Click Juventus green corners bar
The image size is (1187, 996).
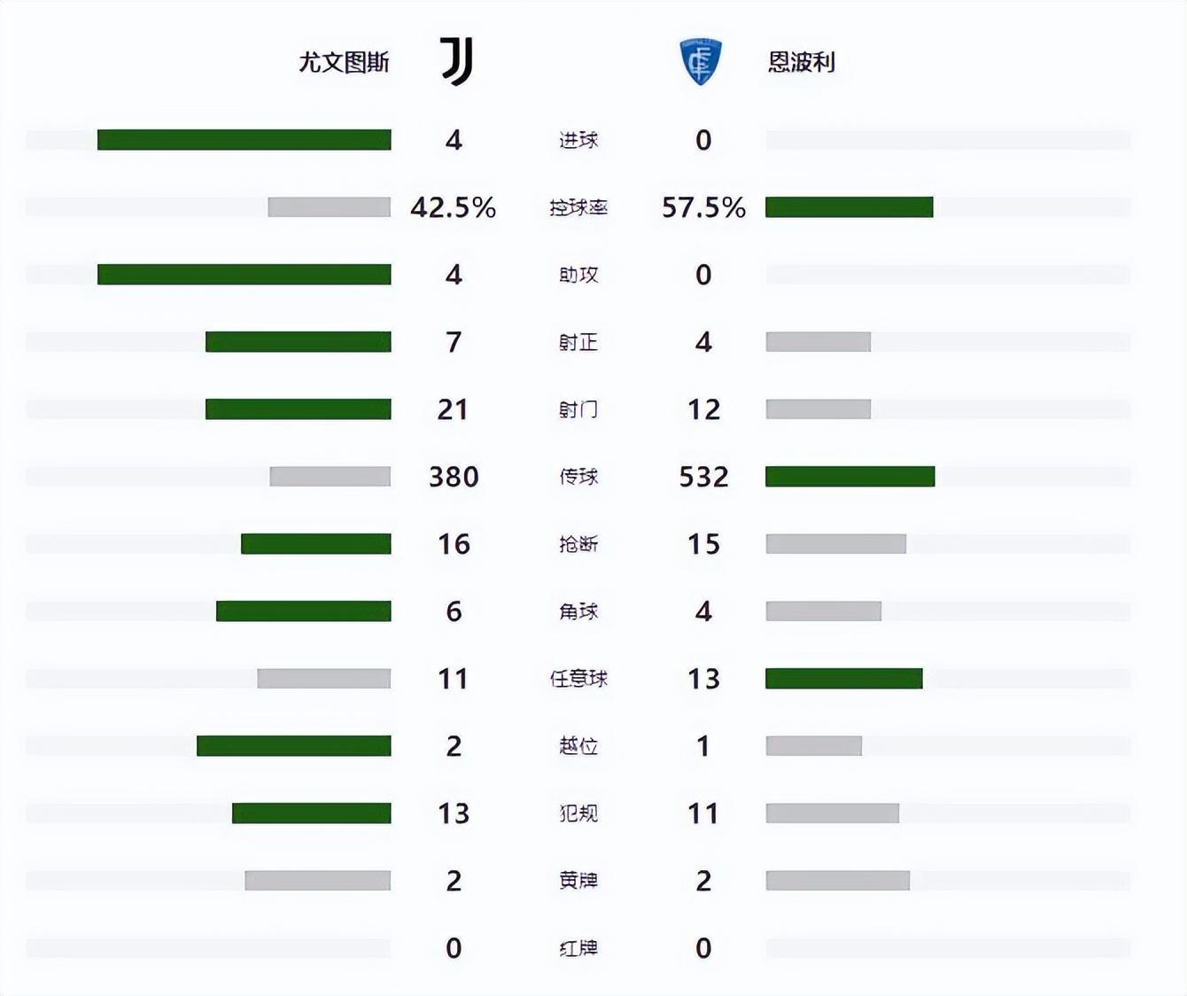(303, 611)
